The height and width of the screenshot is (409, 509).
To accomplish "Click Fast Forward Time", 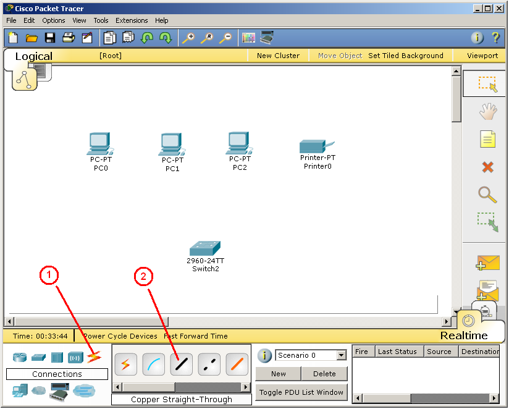I will point(196,336).
